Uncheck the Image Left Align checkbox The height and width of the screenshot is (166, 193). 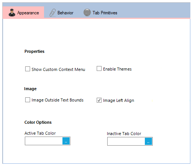point(99,100)
